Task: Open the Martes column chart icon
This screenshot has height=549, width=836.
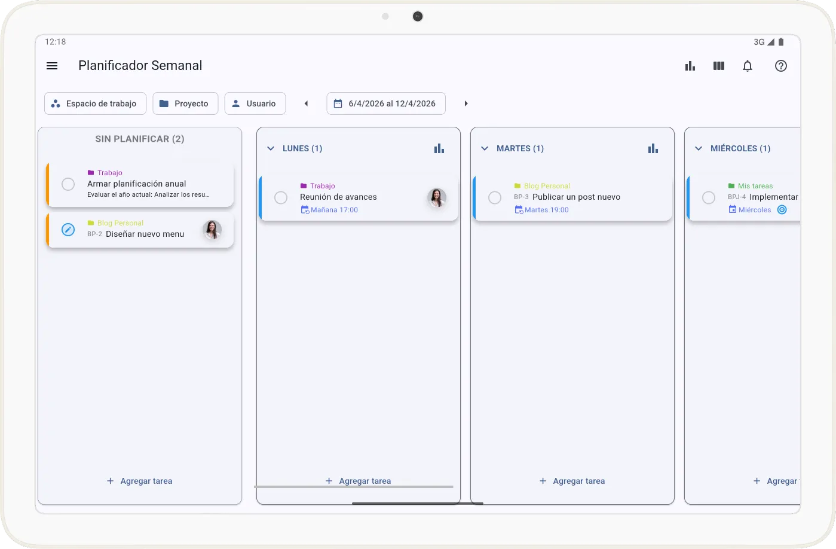Action: pos(653,148)
